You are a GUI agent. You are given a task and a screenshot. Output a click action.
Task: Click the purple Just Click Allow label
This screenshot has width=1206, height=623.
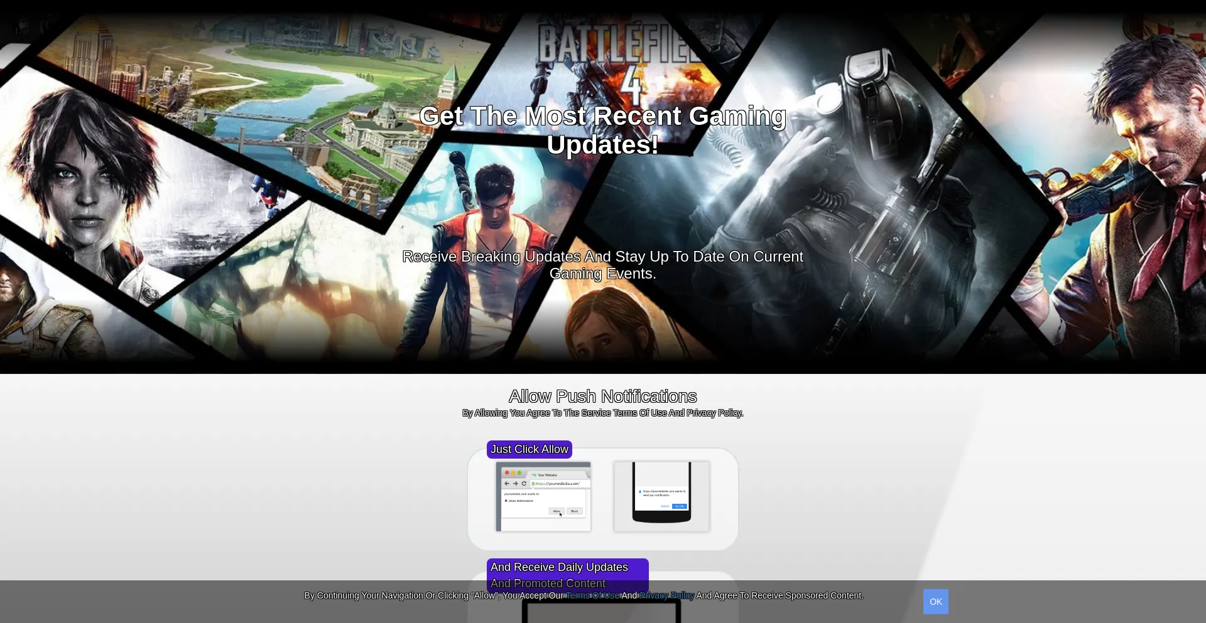coord(529,449)
